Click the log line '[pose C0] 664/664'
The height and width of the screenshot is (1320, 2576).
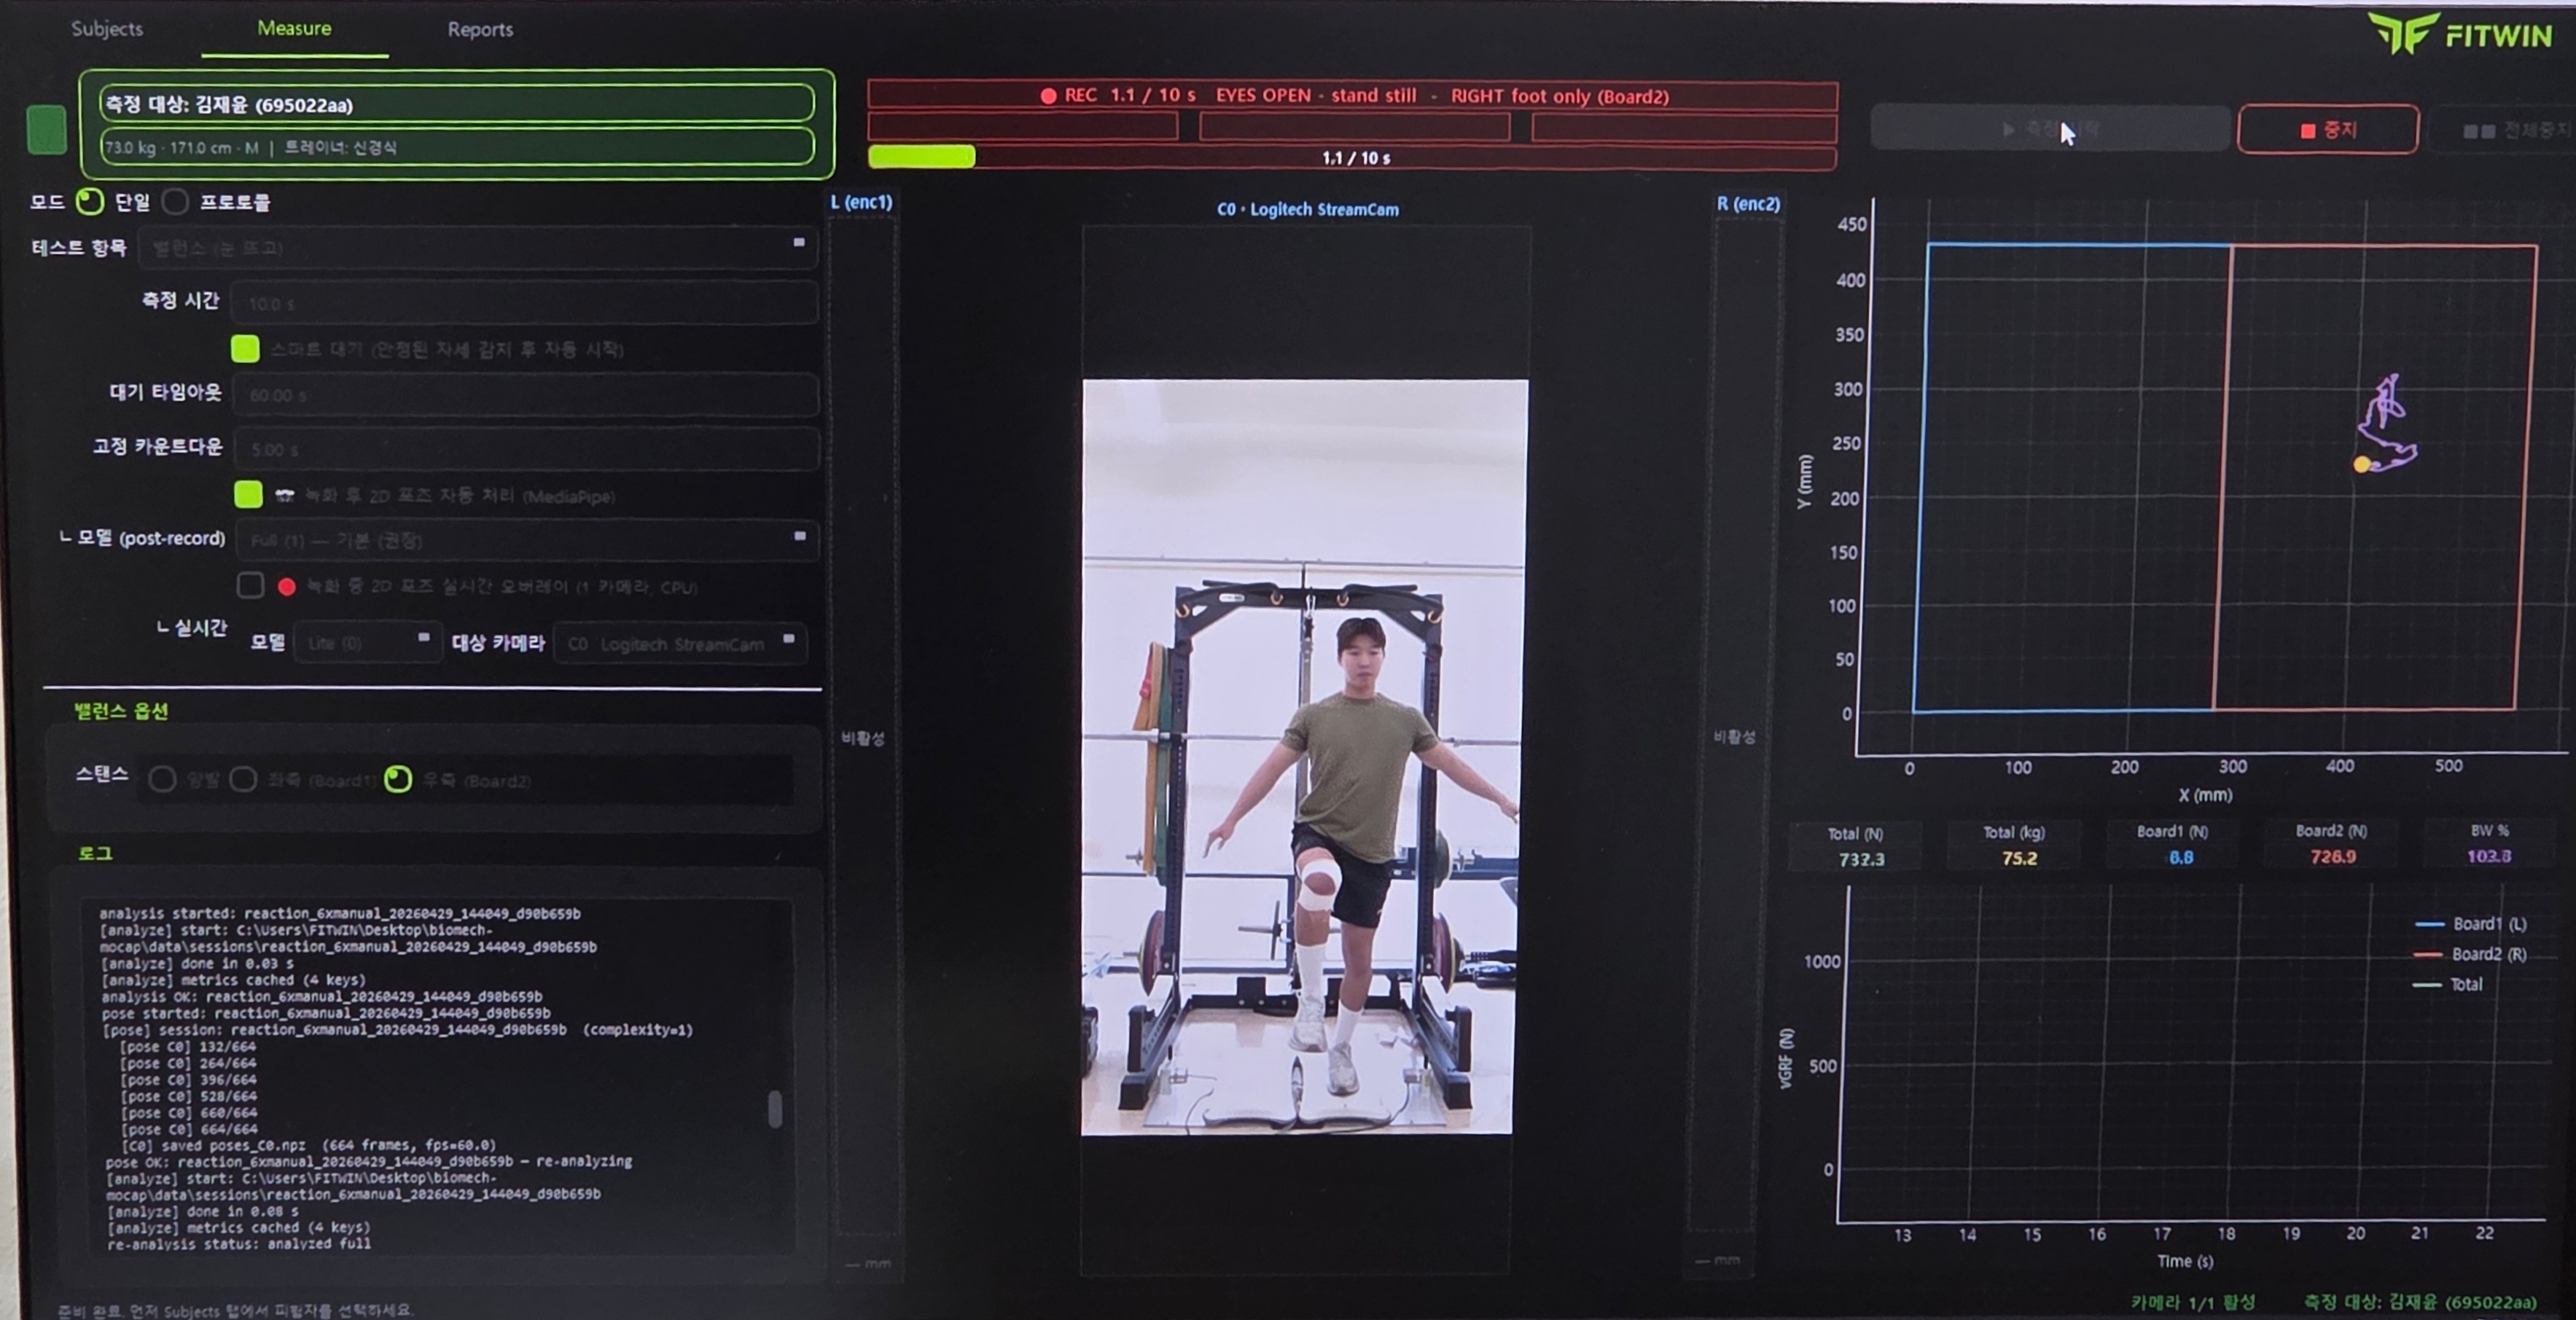pos(188,1129)
